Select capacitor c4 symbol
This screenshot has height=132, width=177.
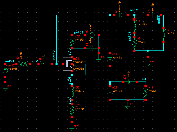coord(120,15)
